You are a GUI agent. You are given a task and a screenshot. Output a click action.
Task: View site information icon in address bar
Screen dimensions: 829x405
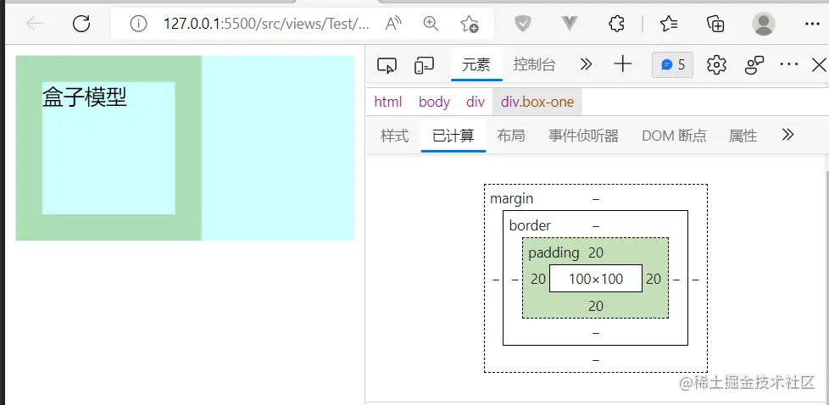pos(138,24)
